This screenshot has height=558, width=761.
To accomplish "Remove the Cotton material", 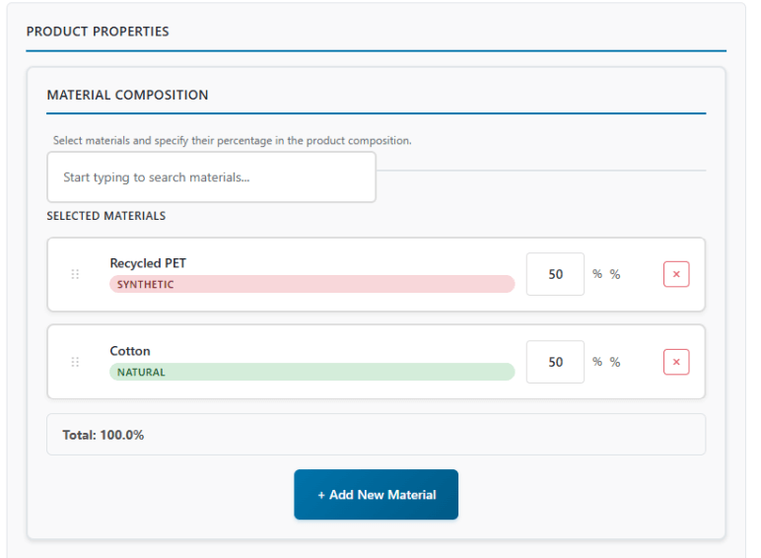I will point(676,362).
